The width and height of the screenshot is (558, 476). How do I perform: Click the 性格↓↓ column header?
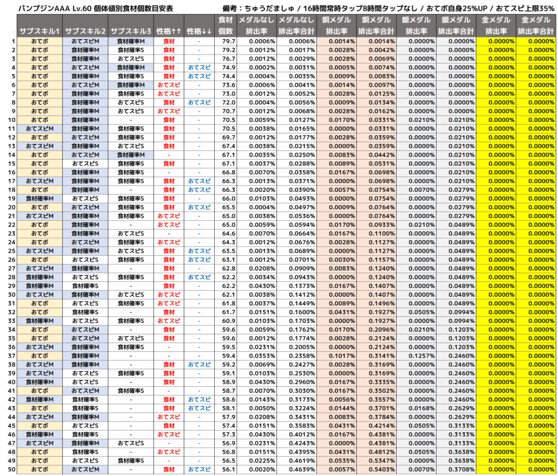tap(198, 31)
